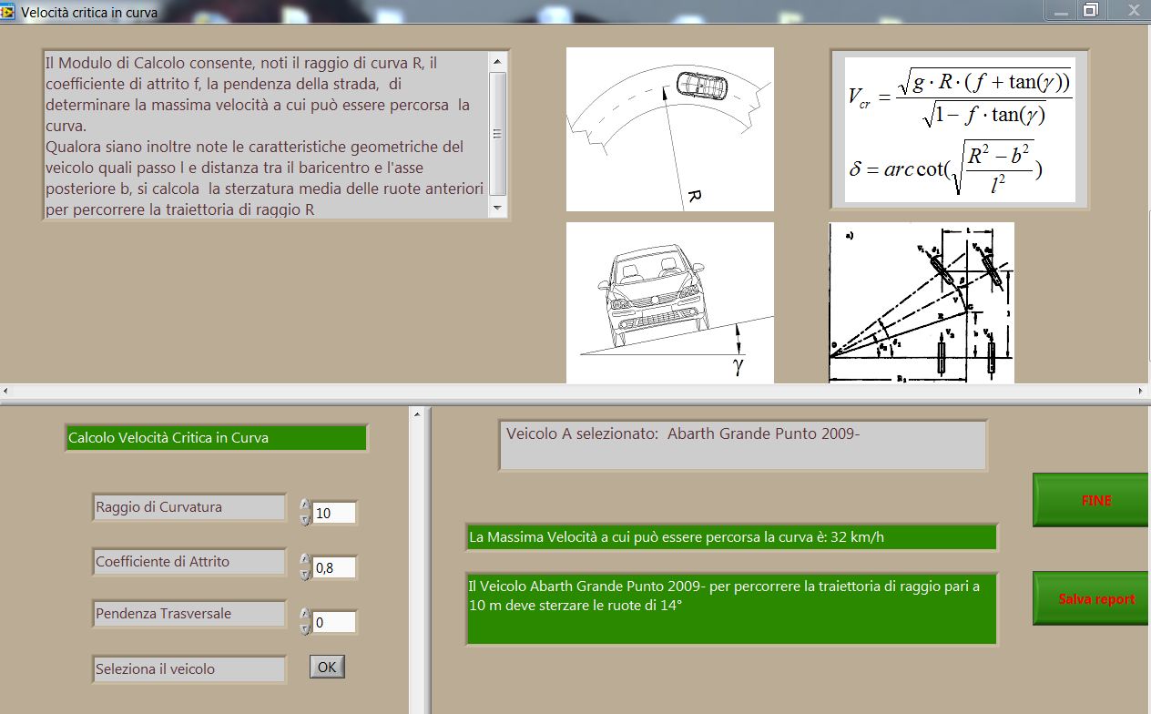
Task: Click the FINE button
Action: coord(1091,500)
